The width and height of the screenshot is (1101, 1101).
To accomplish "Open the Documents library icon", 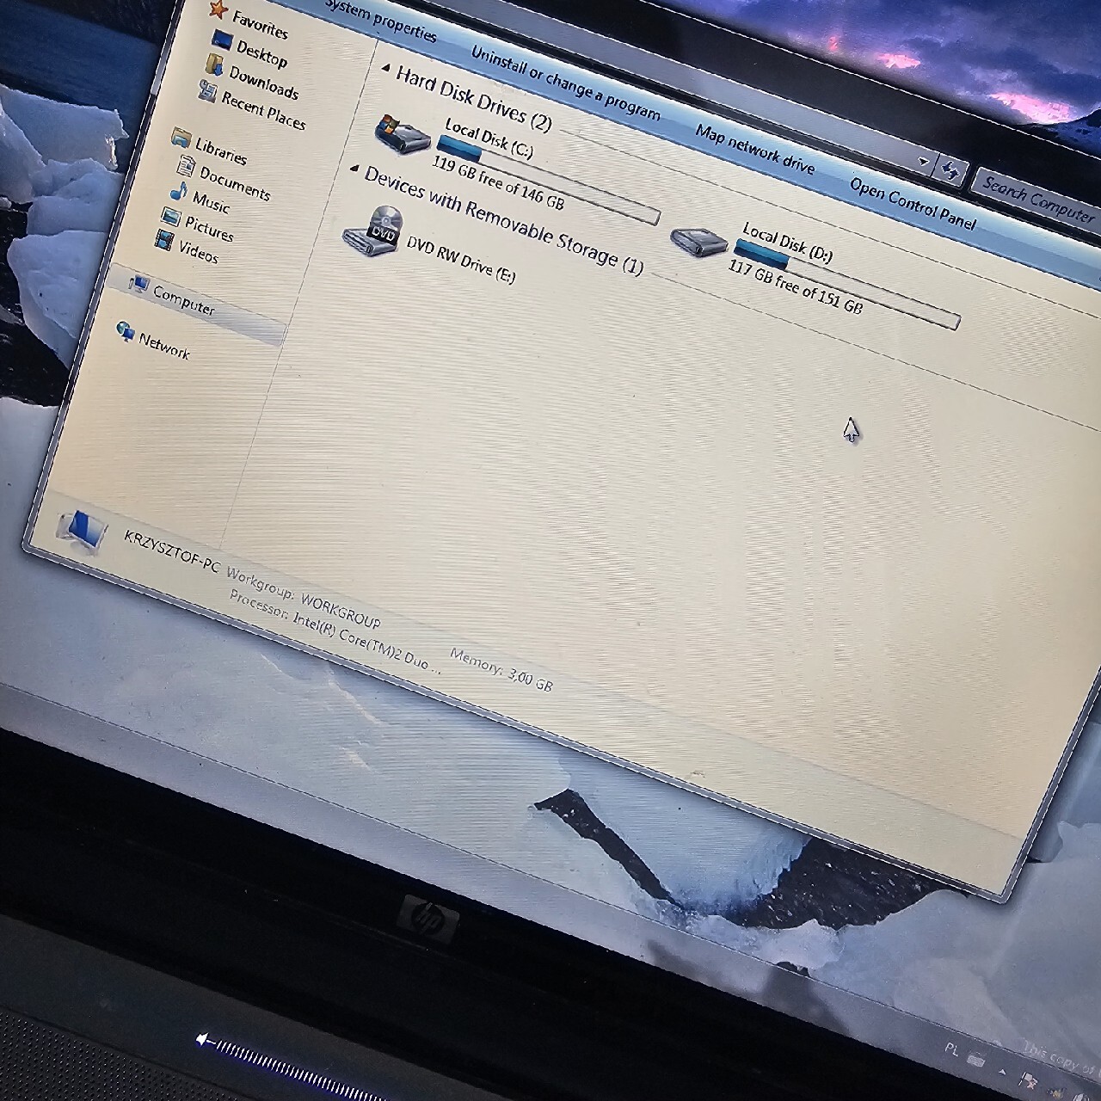I will [x=186, y=165].
